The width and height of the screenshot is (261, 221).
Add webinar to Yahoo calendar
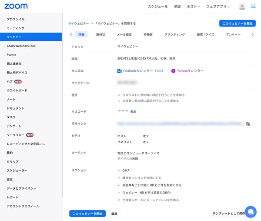tap(187, 70)
